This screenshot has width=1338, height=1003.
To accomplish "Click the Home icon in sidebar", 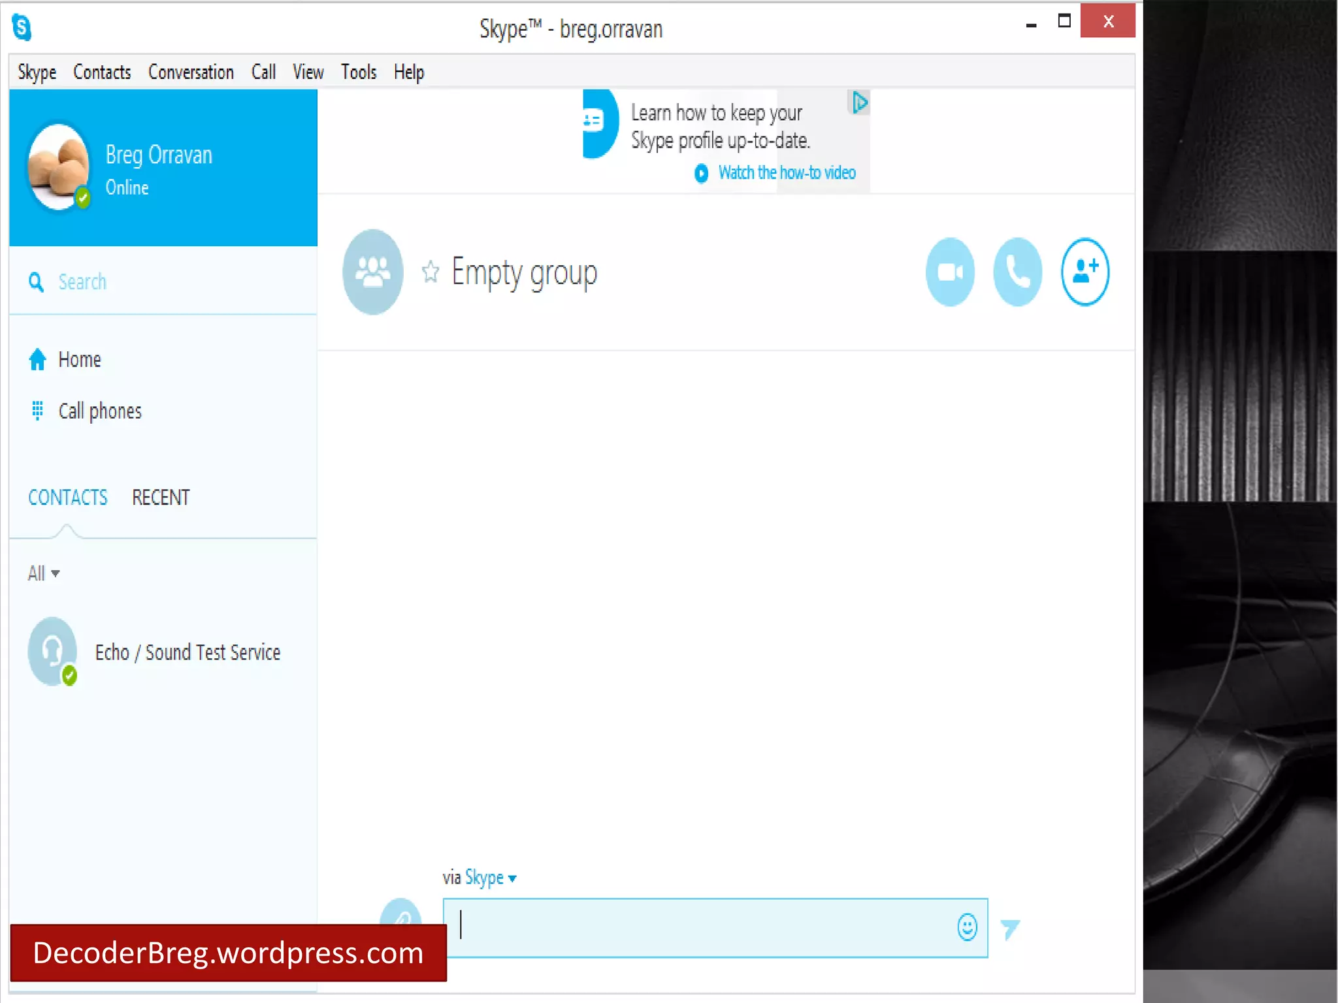I will point(38,360).
